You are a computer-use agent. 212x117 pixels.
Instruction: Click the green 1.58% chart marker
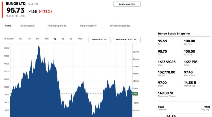point(134,93)
